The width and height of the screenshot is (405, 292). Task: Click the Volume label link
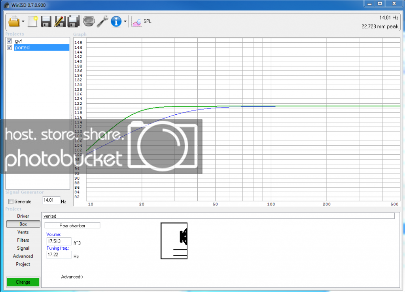pos(53,234)
